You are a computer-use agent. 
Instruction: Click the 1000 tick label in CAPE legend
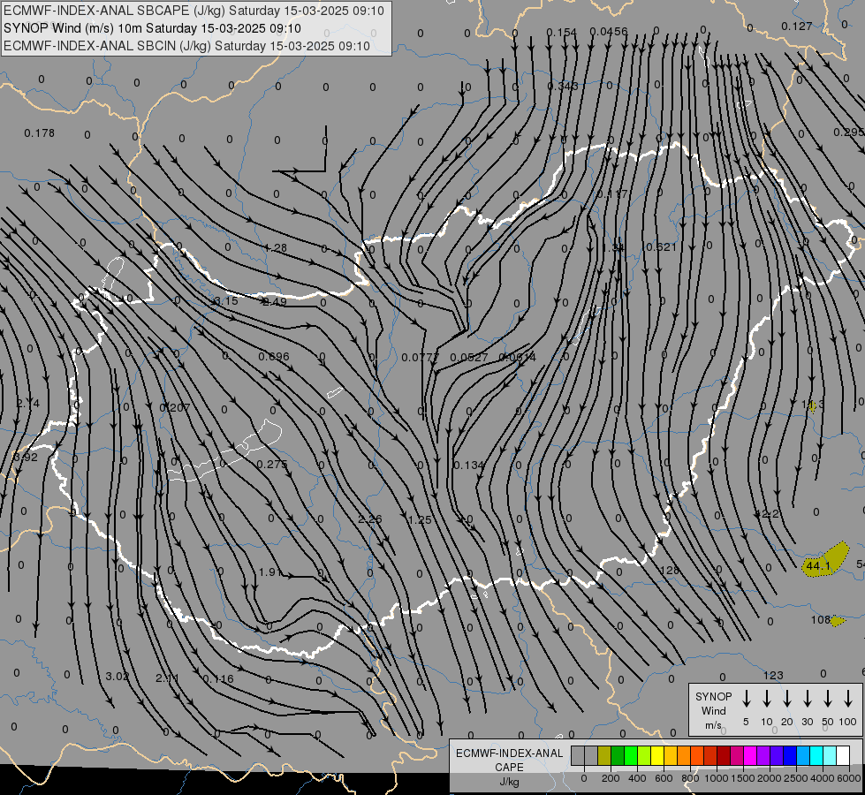716,778
